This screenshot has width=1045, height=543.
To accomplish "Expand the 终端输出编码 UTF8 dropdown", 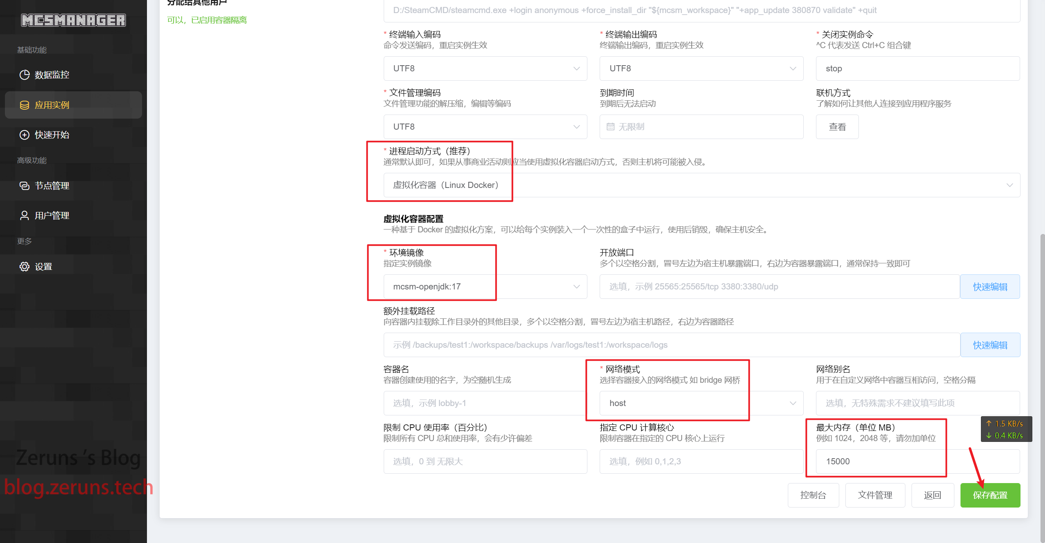I will (702, 68).
